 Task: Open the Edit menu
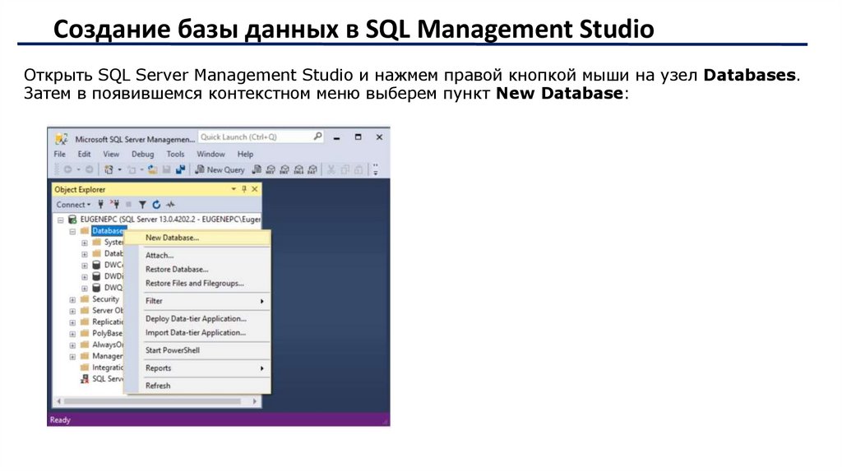click(85, 154)
